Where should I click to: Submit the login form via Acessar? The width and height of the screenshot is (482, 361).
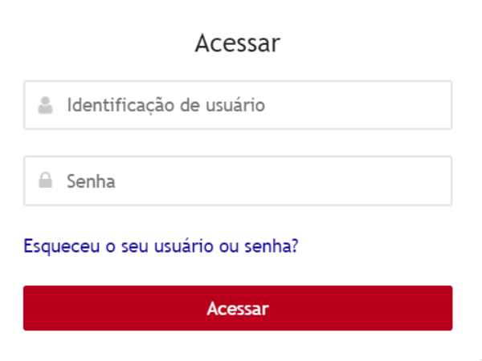pos(238,308)
